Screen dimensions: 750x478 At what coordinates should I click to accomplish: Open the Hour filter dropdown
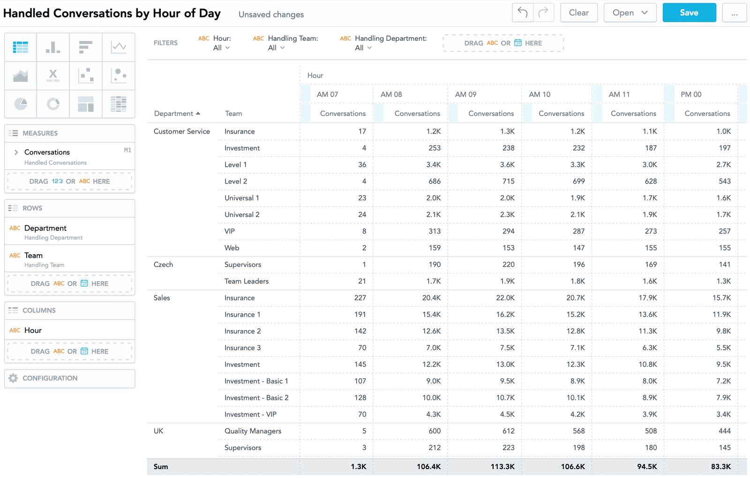220,47
